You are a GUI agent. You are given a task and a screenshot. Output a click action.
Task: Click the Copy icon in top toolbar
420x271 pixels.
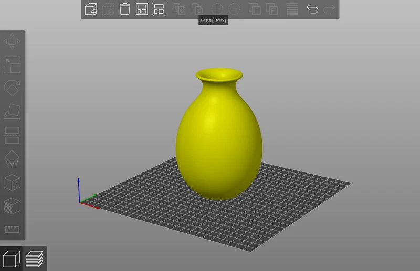tap(180, 9)
